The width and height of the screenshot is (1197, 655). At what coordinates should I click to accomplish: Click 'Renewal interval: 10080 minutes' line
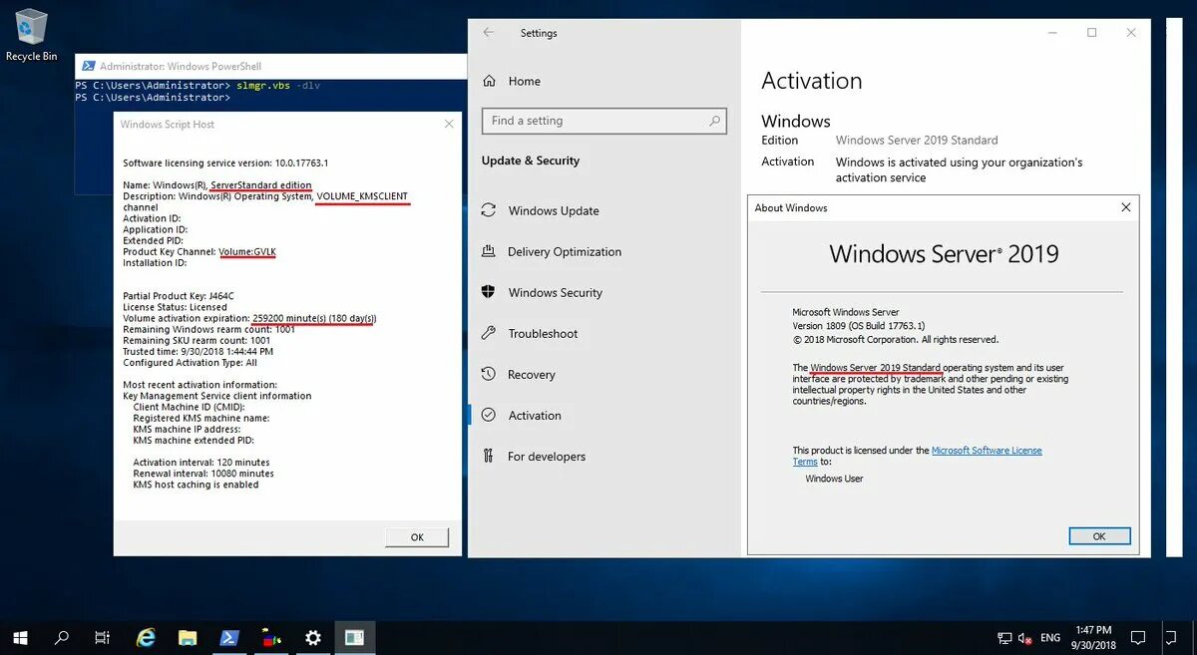click(x=203, y=474)
